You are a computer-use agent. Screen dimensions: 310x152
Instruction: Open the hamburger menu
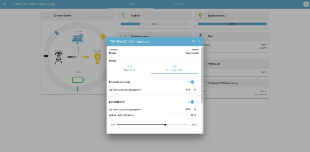(4, 4)
